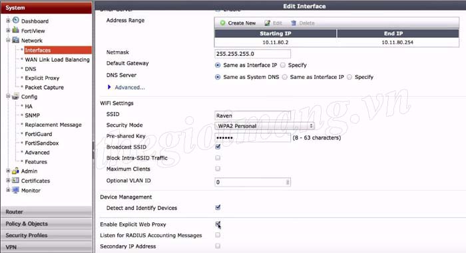Viewport: 466px width, 253px height.
Task: Click the green Create New icon
Action: [222, 23]
